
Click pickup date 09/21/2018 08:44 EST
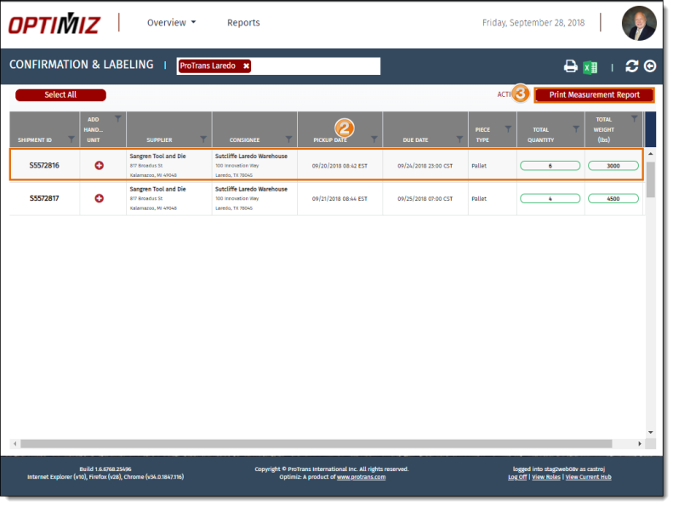click(x=339, y=199)
